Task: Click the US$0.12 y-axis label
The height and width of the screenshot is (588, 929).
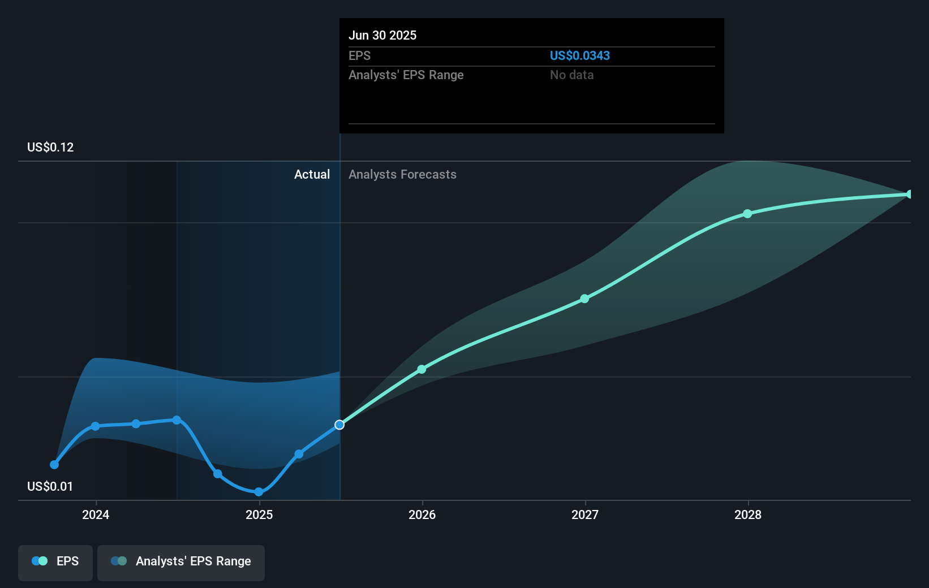Action: (50, 147)
